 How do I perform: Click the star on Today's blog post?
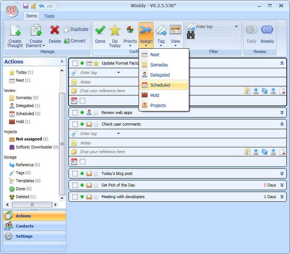[x=96, y=173]
